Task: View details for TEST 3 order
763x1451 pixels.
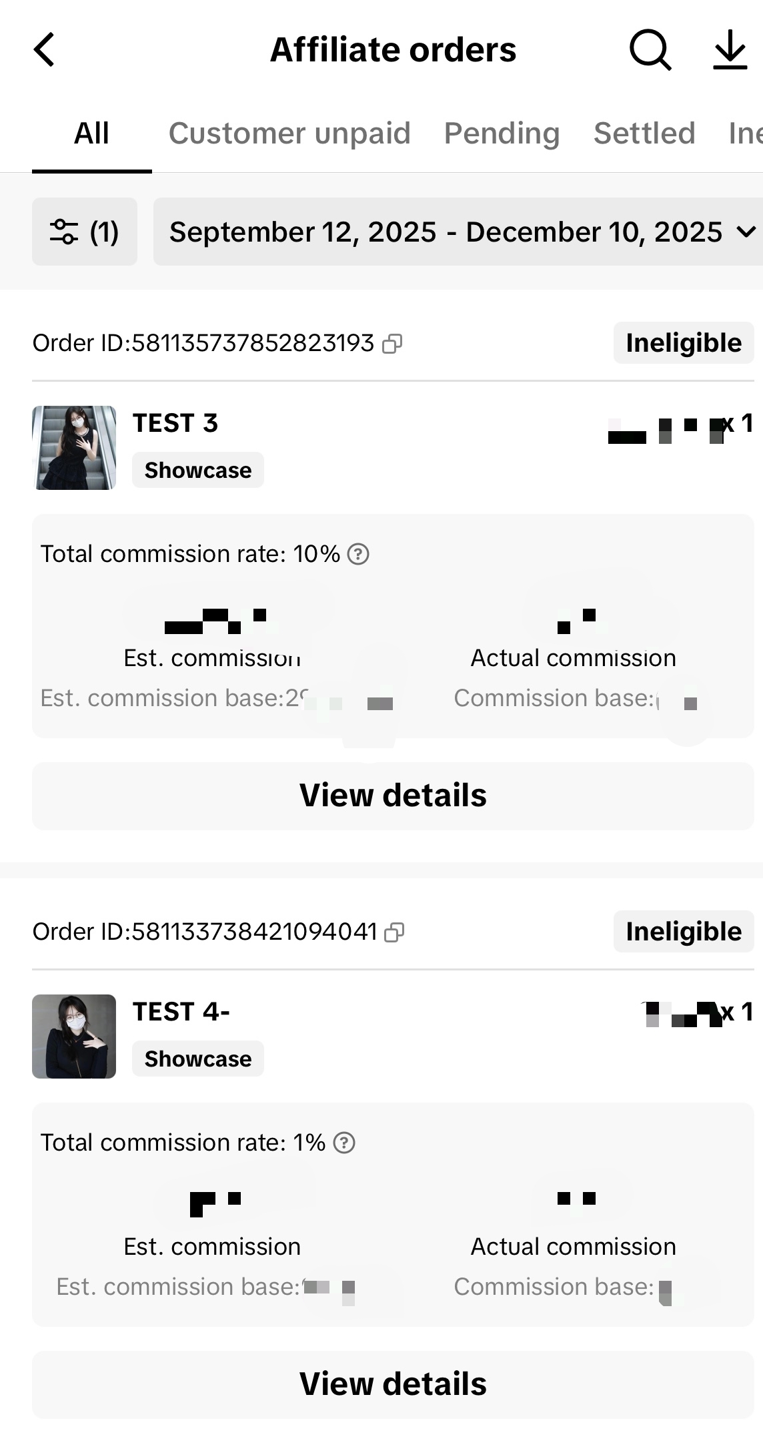Action: (x=393, y=796)
